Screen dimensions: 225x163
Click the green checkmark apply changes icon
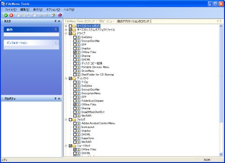pyautogui.click(x=6, y=15)
